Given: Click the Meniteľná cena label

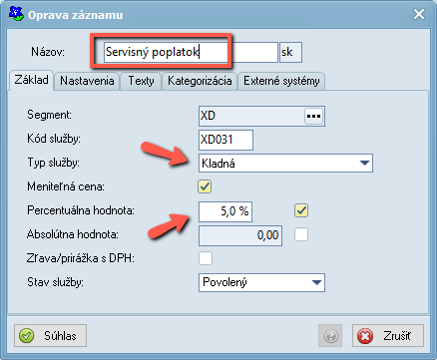Looking at the screenshot, I should point(66,186).
